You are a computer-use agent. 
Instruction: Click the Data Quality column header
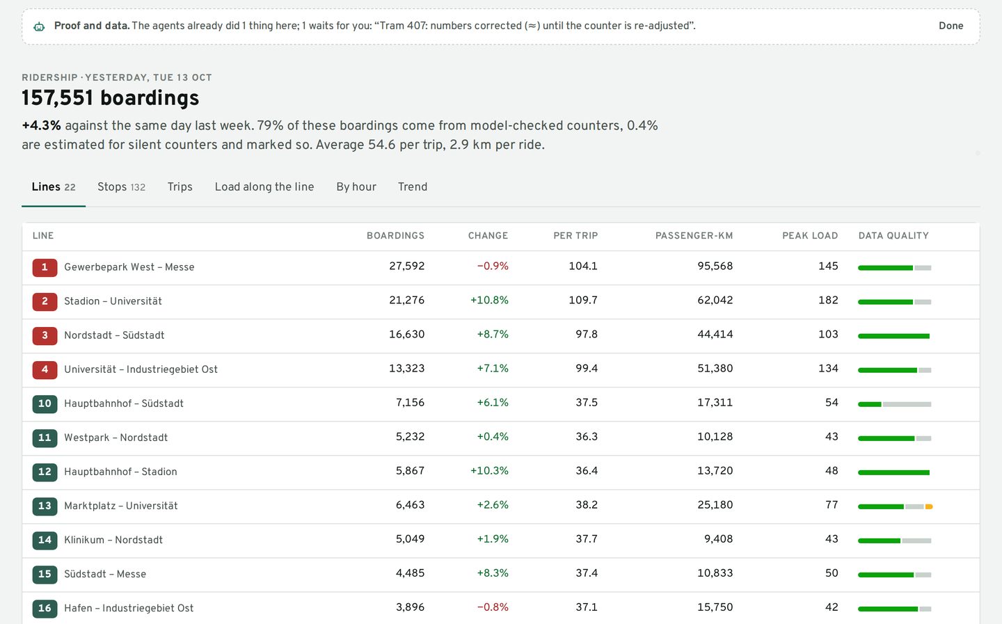[x=893, y=236]
